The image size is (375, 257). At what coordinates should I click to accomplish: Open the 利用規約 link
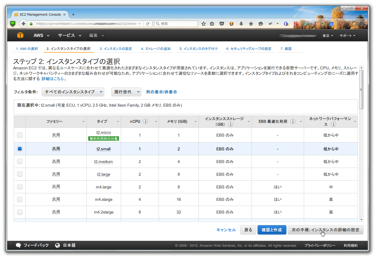click(x=351, y=246)
